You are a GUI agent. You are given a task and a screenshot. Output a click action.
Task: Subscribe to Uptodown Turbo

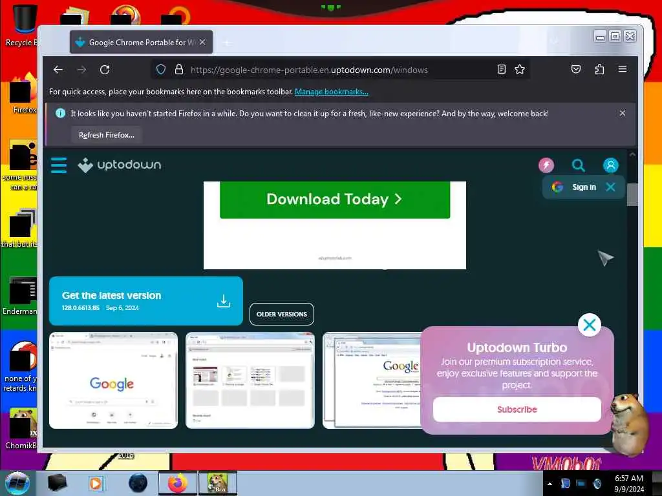pyautogui.click(x=517, y=409)
